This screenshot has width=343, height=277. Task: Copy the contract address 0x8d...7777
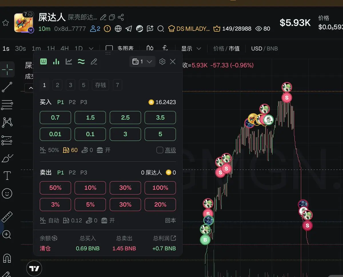tap(70, 29)
